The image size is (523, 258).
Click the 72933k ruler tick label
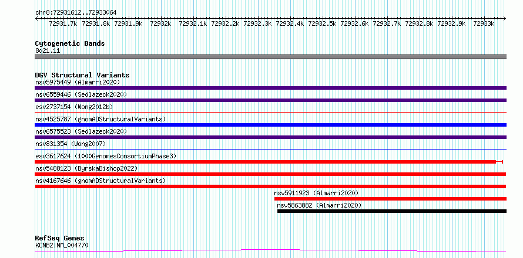[x=484, y=23]
